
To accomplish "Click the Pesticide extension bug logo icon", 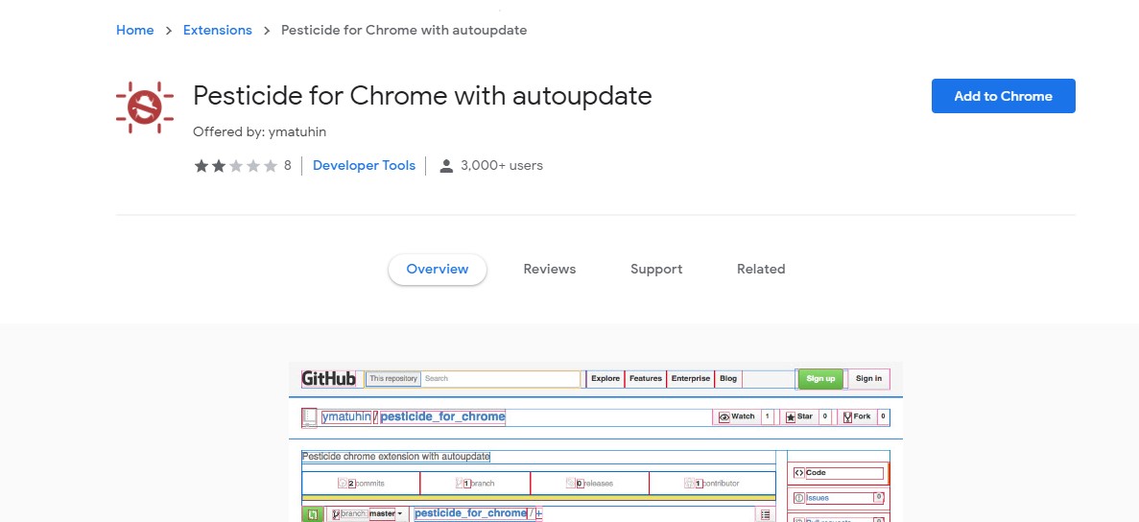I will (x=145, y=107).
